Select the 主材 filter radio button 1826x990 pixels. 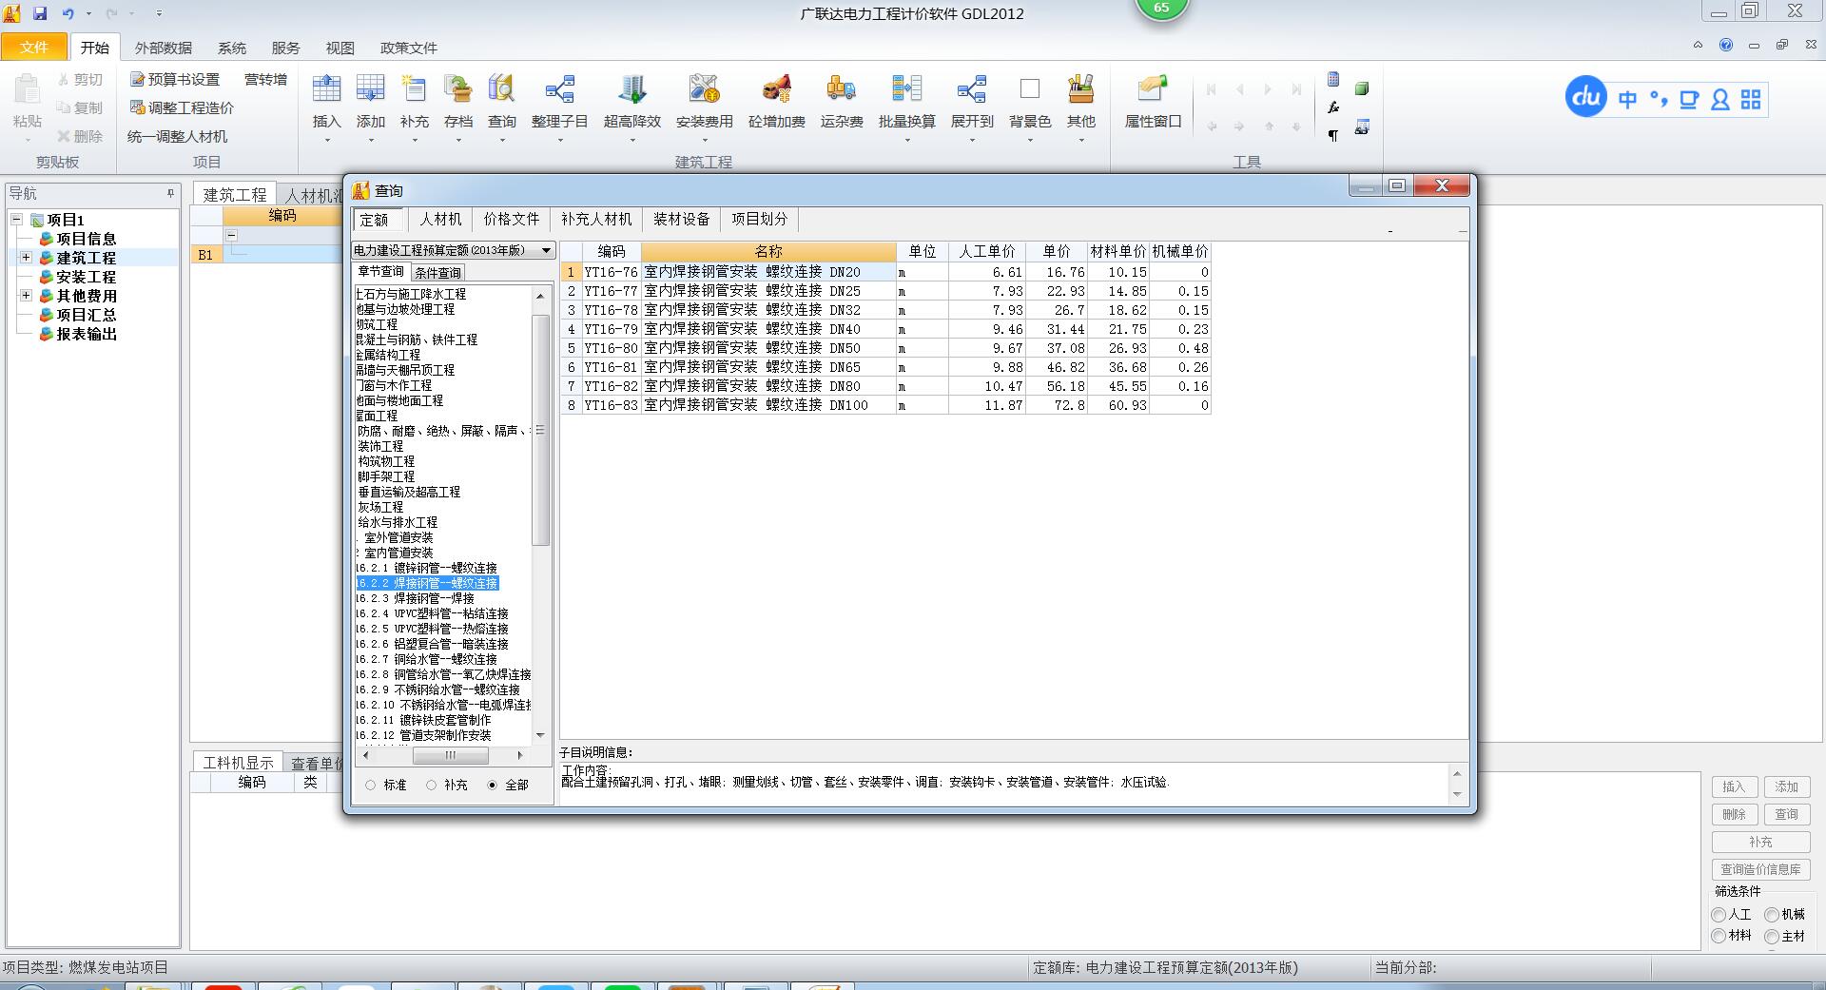pyautogui.click(x=1772, y=937)
